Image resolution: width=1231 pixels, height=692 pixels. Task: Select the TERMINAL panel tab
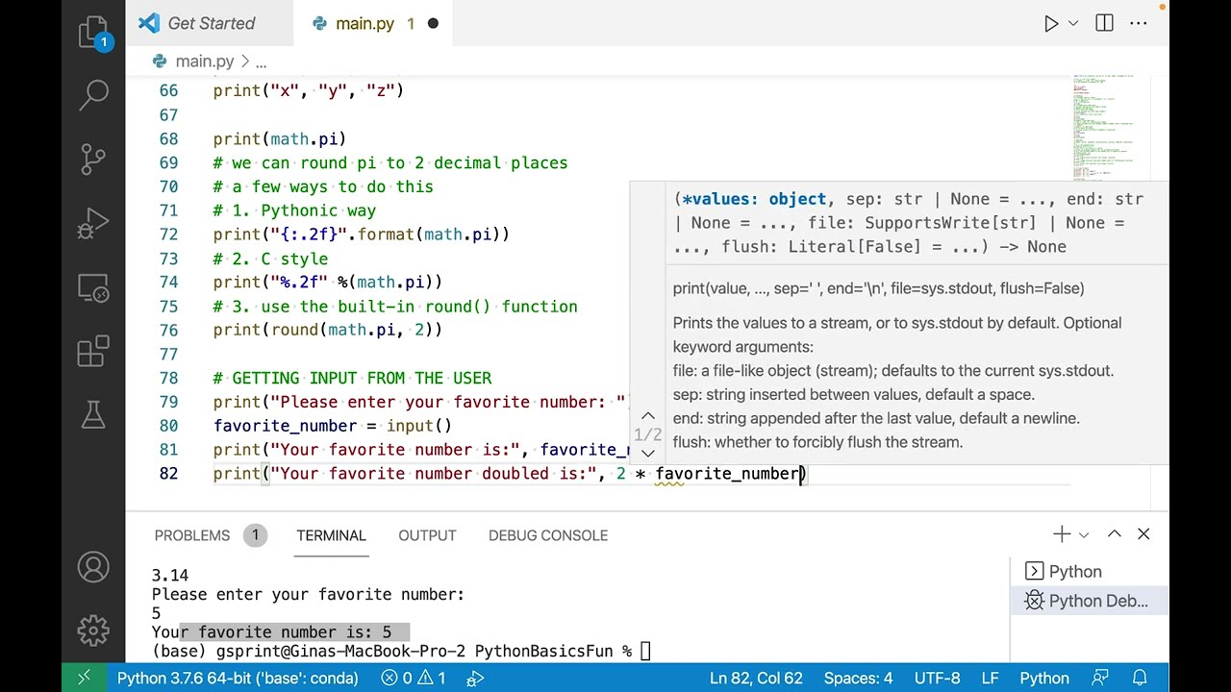click(331, 535)
